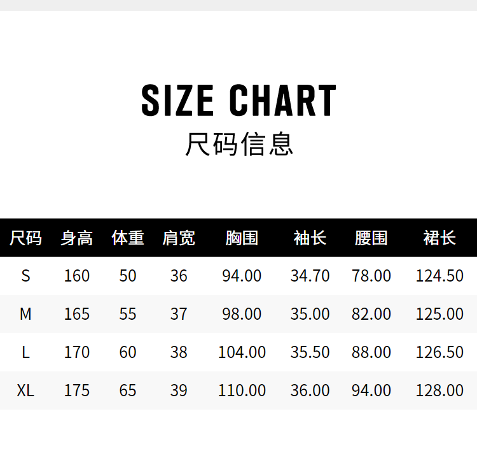Select the S size row label
The width and height of the screenshot is (477, 472).
point(25,276)
